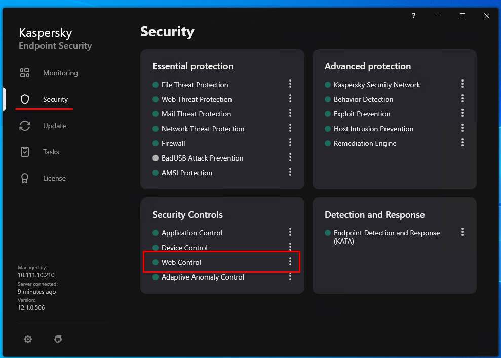Switch to the Tasks section
Viewport: 501px width, 358px height.
pyautogui.click(x=51, y=152)
